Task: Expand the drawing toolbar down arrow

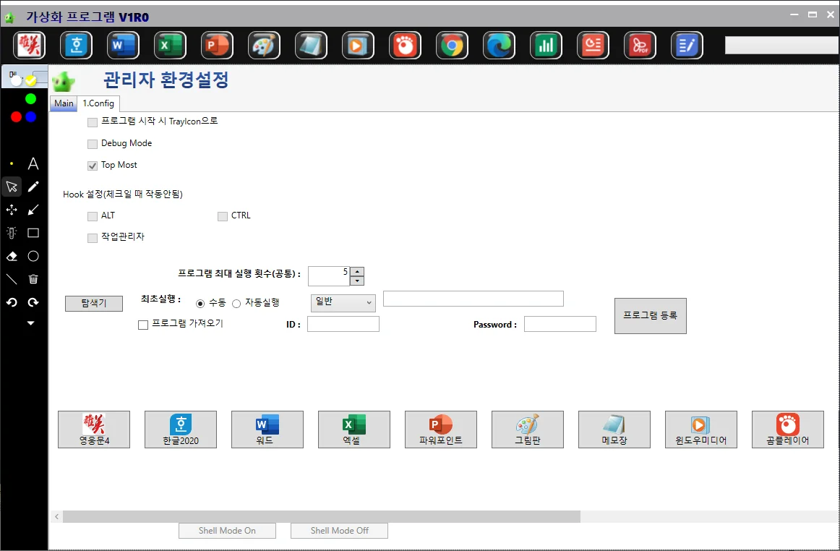Action: coord(30,323)
